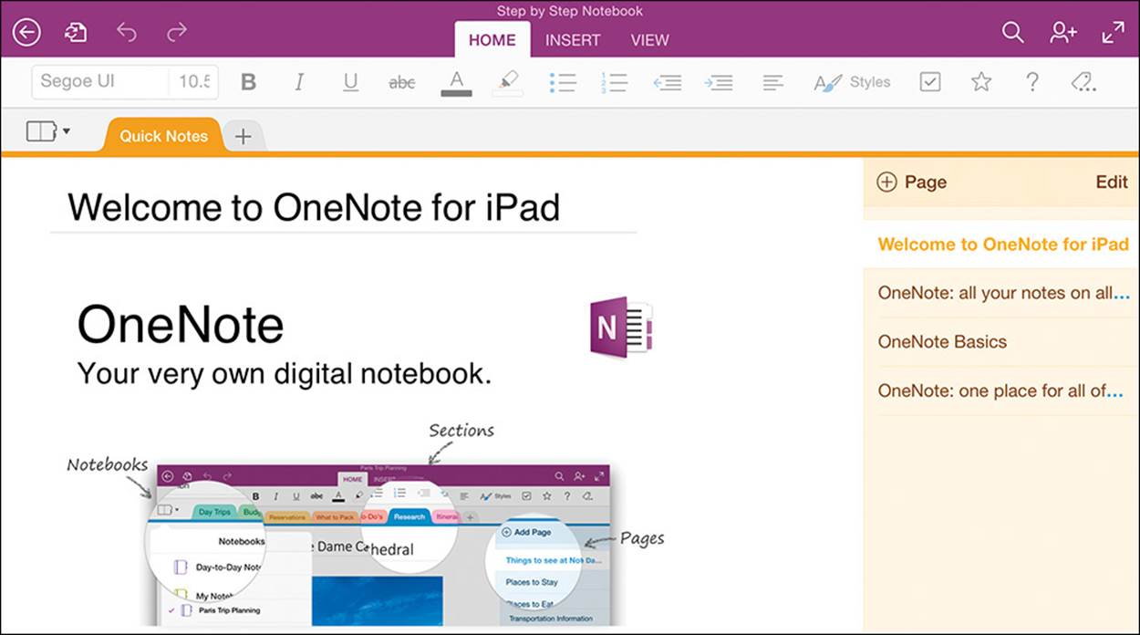Open page OneNote: one place for all of

coord(1001,391)
